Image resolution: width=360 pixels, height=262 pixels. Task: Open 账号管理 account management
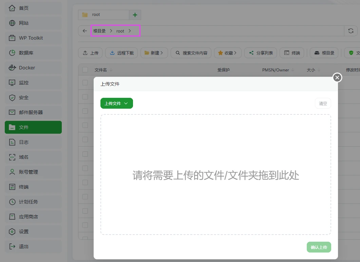pyautogui.click(x=33, y=172)
